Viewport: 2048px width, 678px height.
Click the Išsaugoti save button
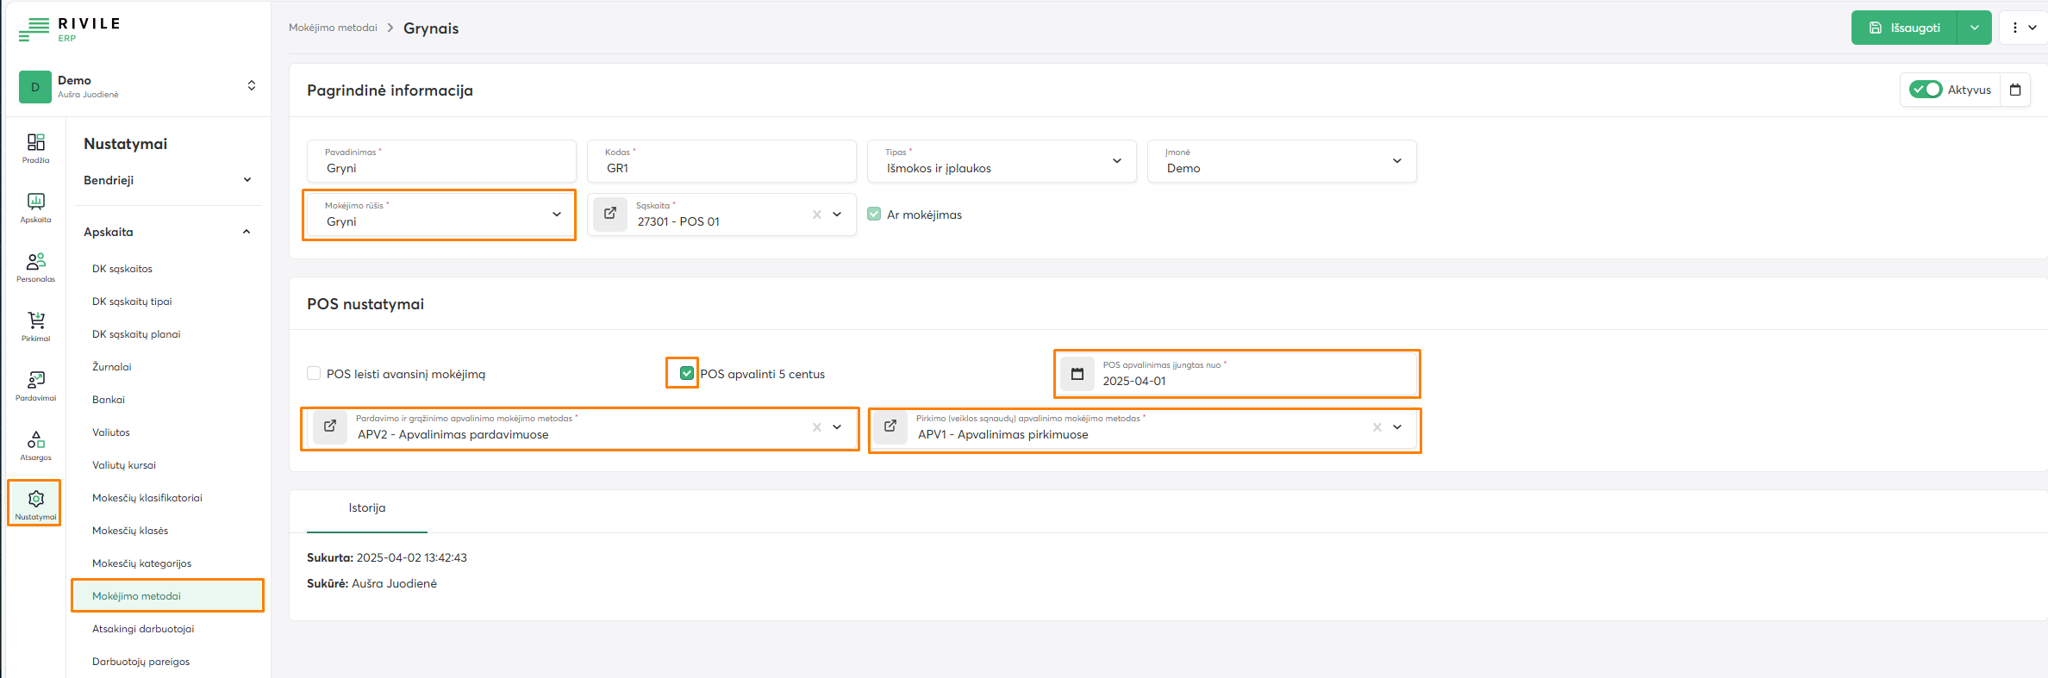[1904, 28]
